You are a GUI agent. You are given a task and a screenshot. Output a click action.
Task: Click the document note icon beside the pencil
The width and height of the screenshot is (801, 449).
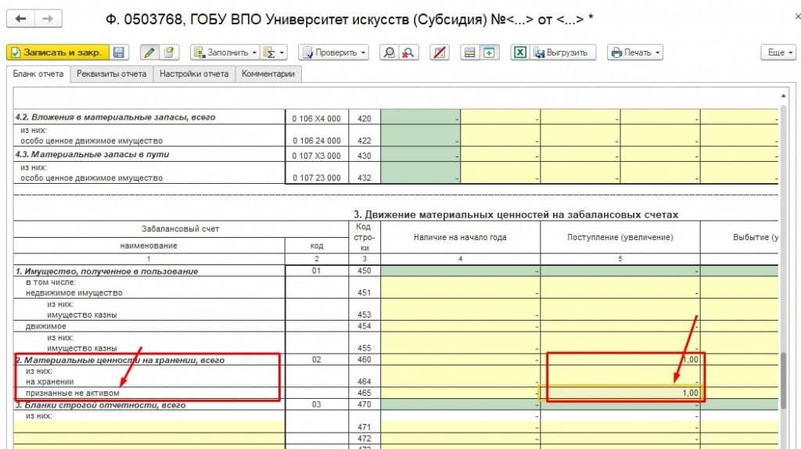click(x=168, y=52)
